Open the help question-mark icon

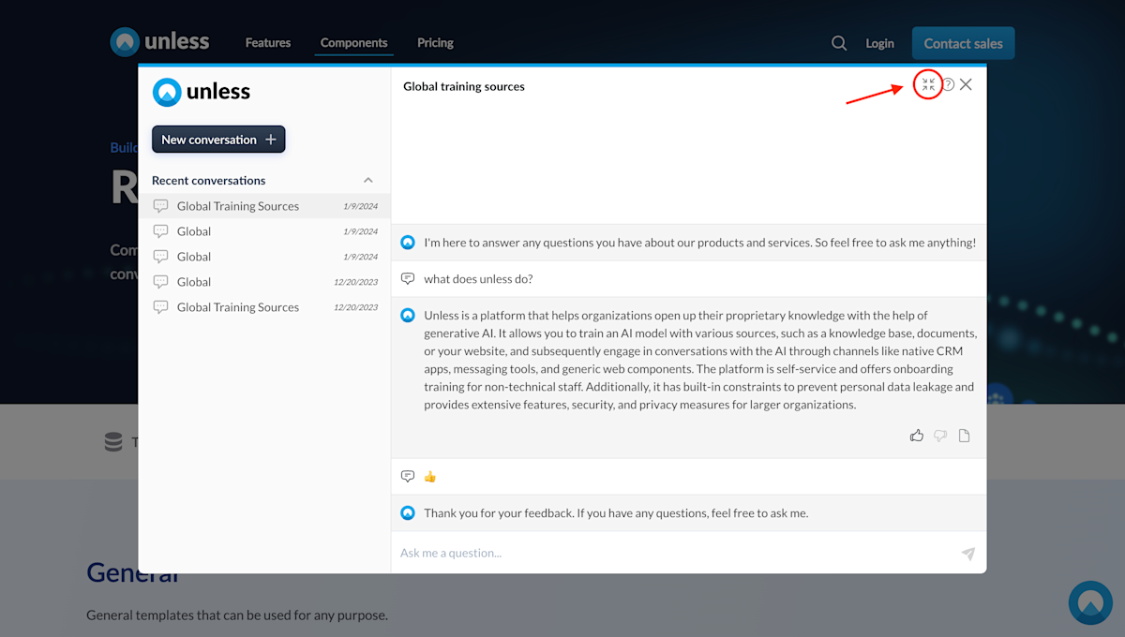point(948,84)
